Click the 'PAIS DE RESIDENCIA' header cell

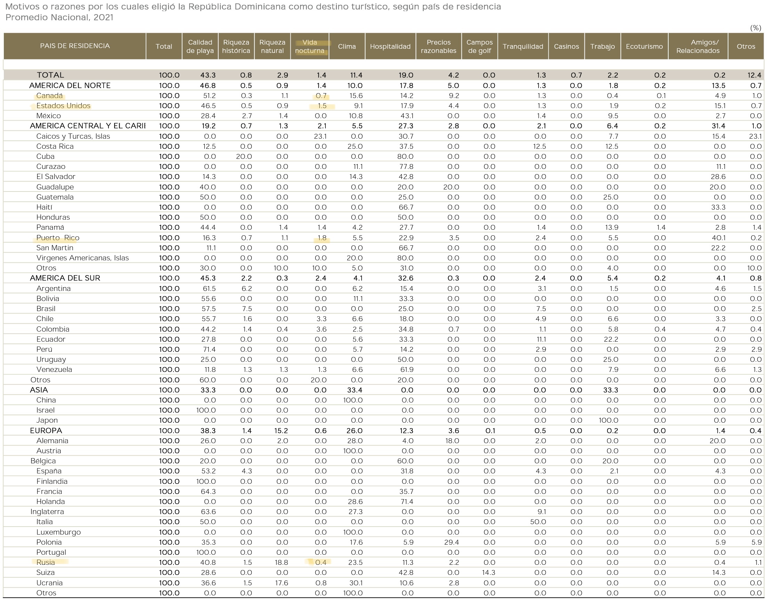click(75, 46)
